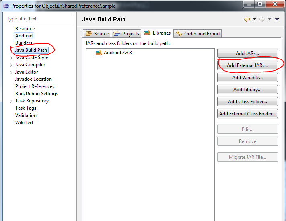Click the Android 2.3.3 library icon
Screen dimensions: 286x221
pyautogui.click(x=99, y=53)
